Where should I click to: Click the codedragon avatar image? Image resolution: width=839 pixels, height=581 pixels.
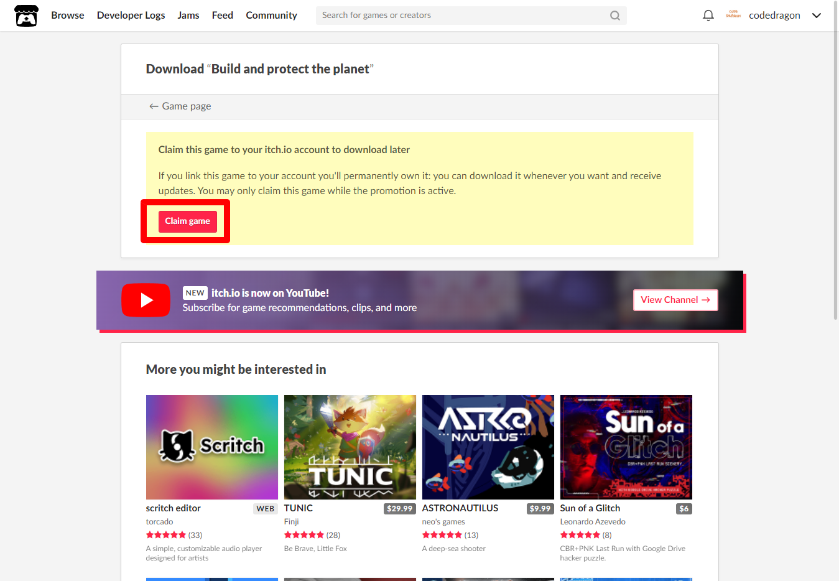pyautogui.click(x=733, y=15)
